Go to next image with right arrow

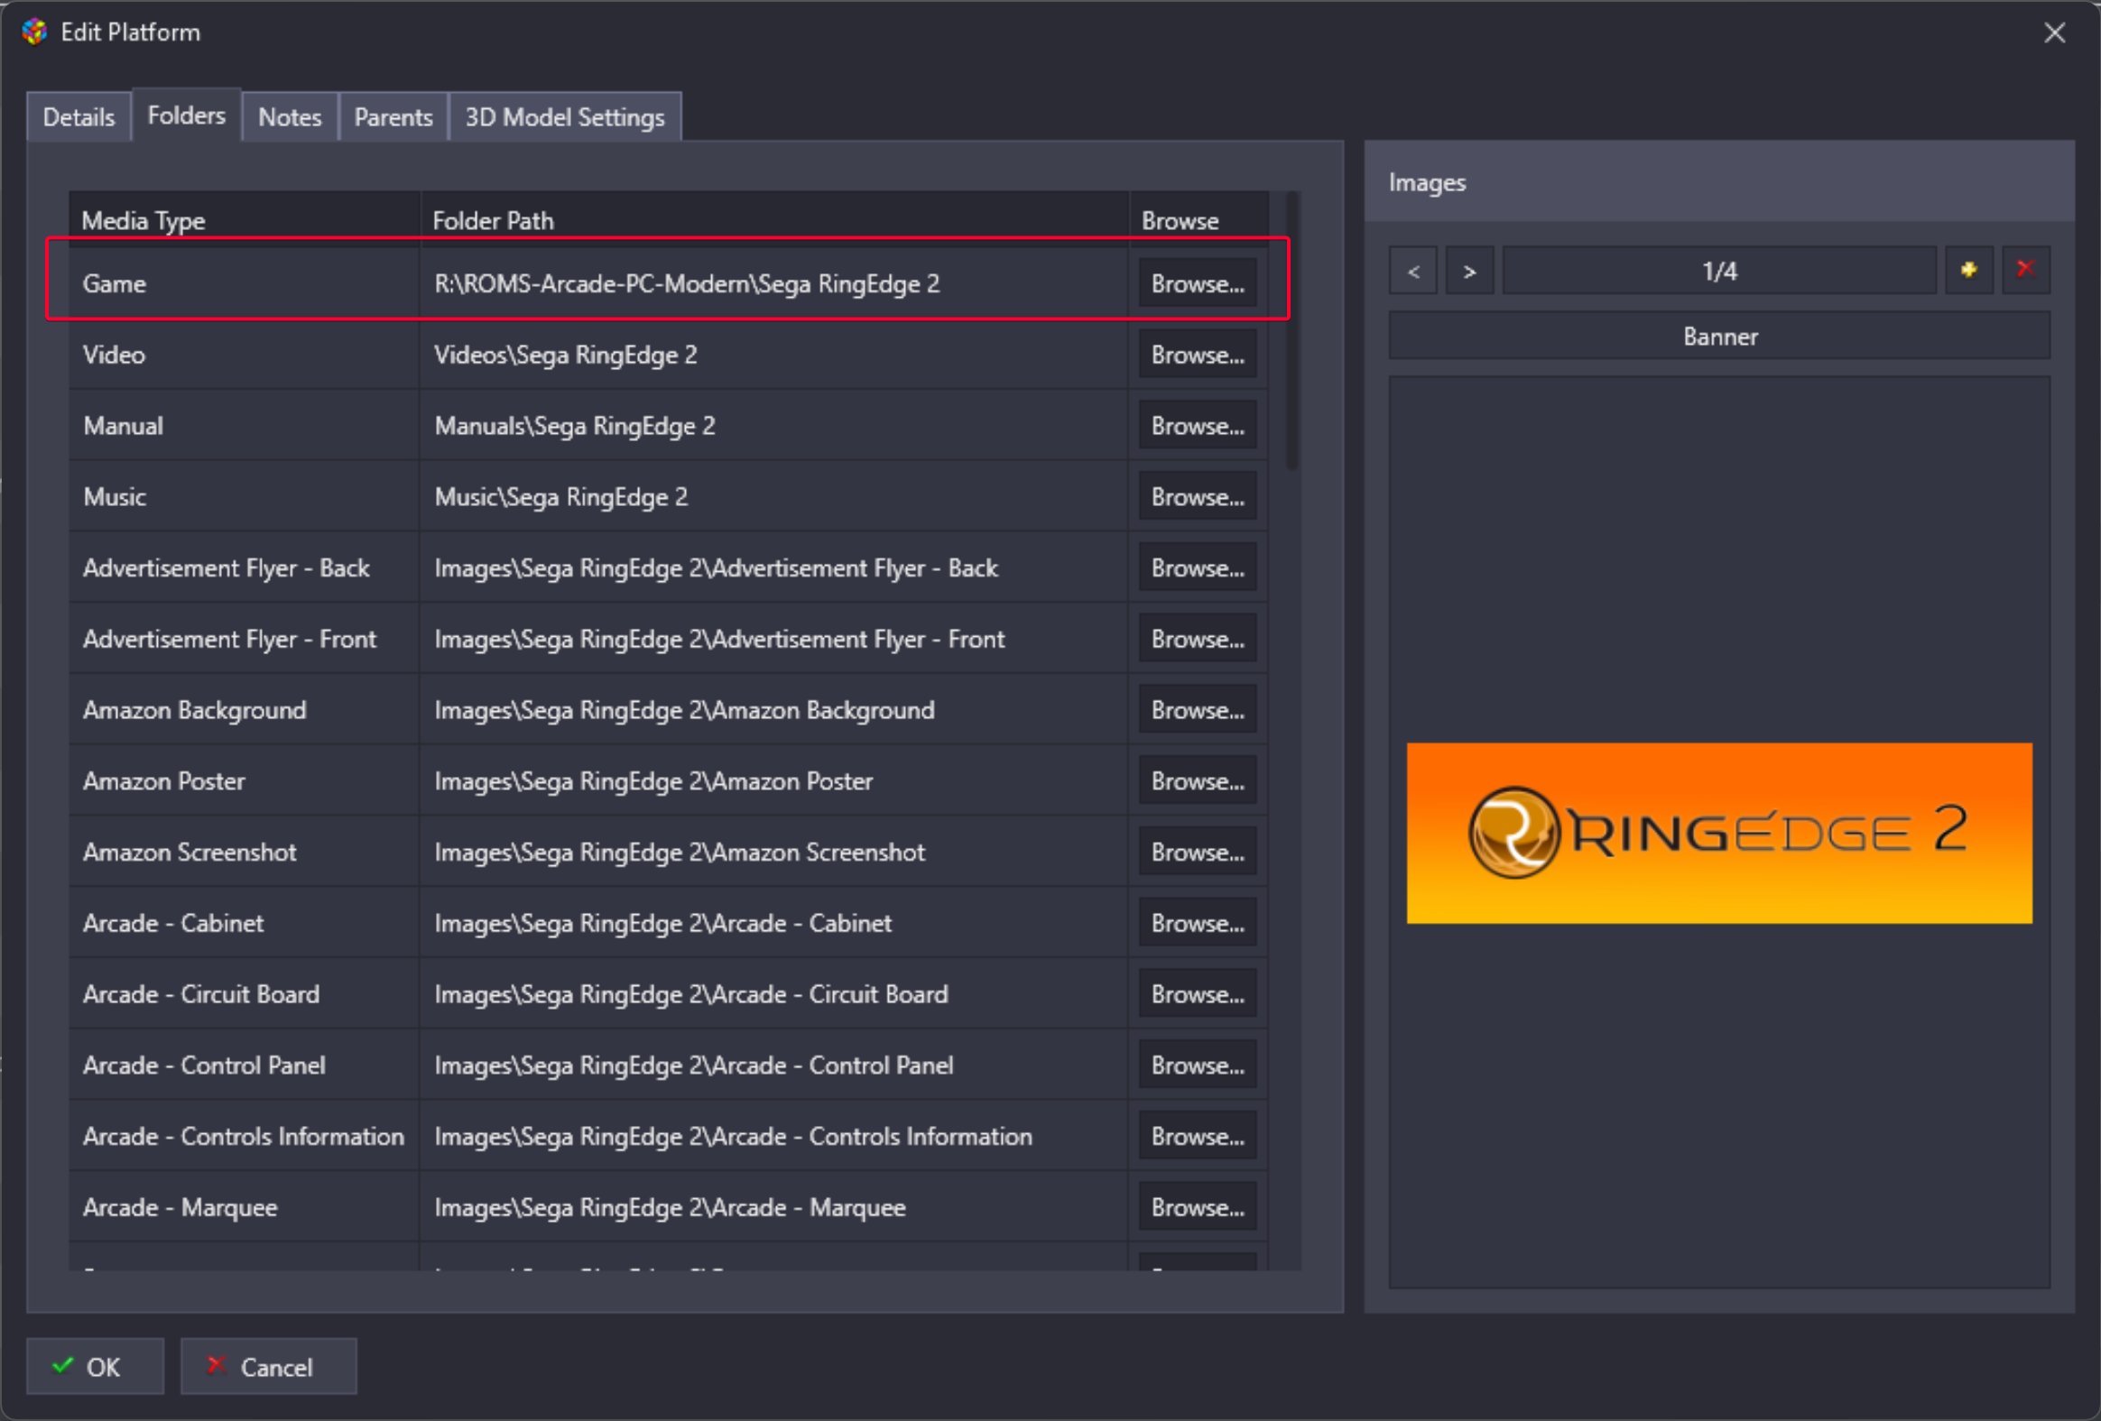pos(1469,271)
